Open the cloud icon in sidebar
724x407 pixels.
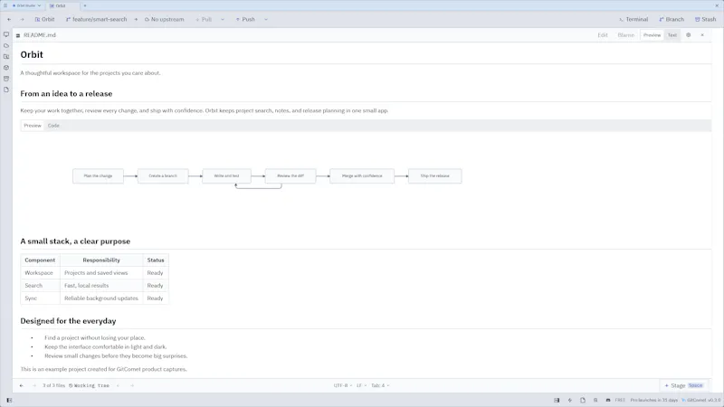click(x=6, y=46)
